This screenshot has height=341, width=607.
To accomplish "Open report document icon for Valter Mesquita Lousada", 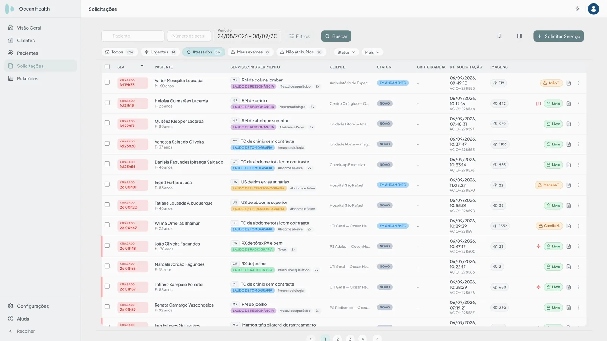I will point(568,83).
